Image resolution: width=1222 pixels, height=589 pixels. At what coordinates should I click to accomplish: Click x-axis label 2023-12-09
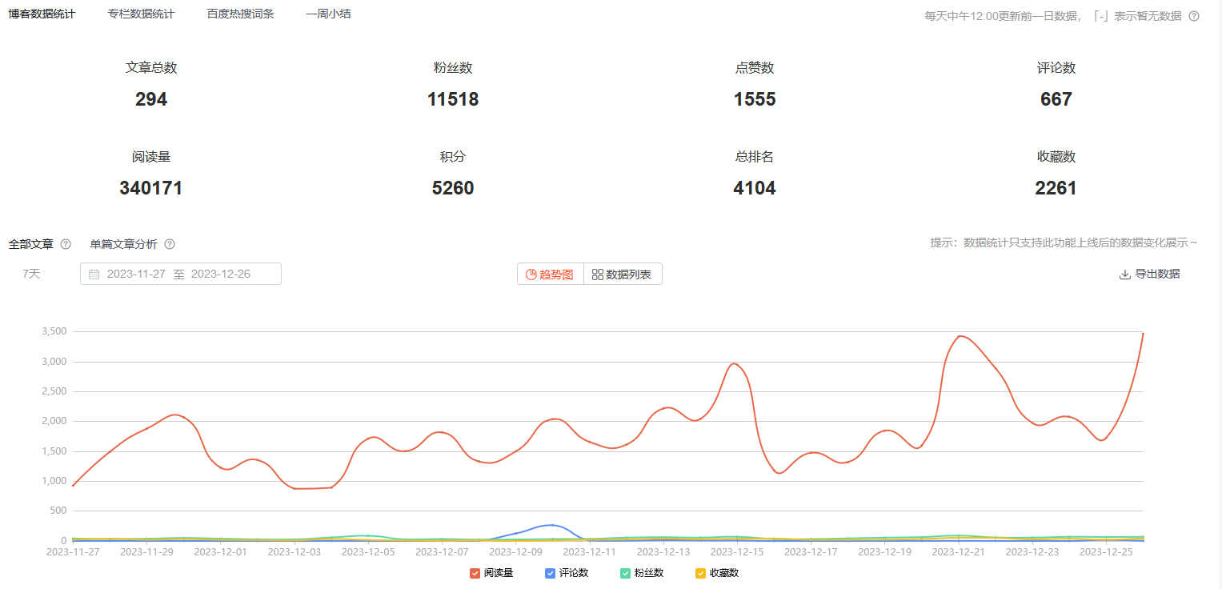pyautogui.click(x=515, y=551)
